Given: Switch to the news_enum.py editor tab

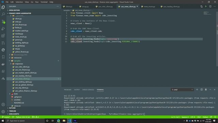Looking at the screenshot, I should coord(149,6).
